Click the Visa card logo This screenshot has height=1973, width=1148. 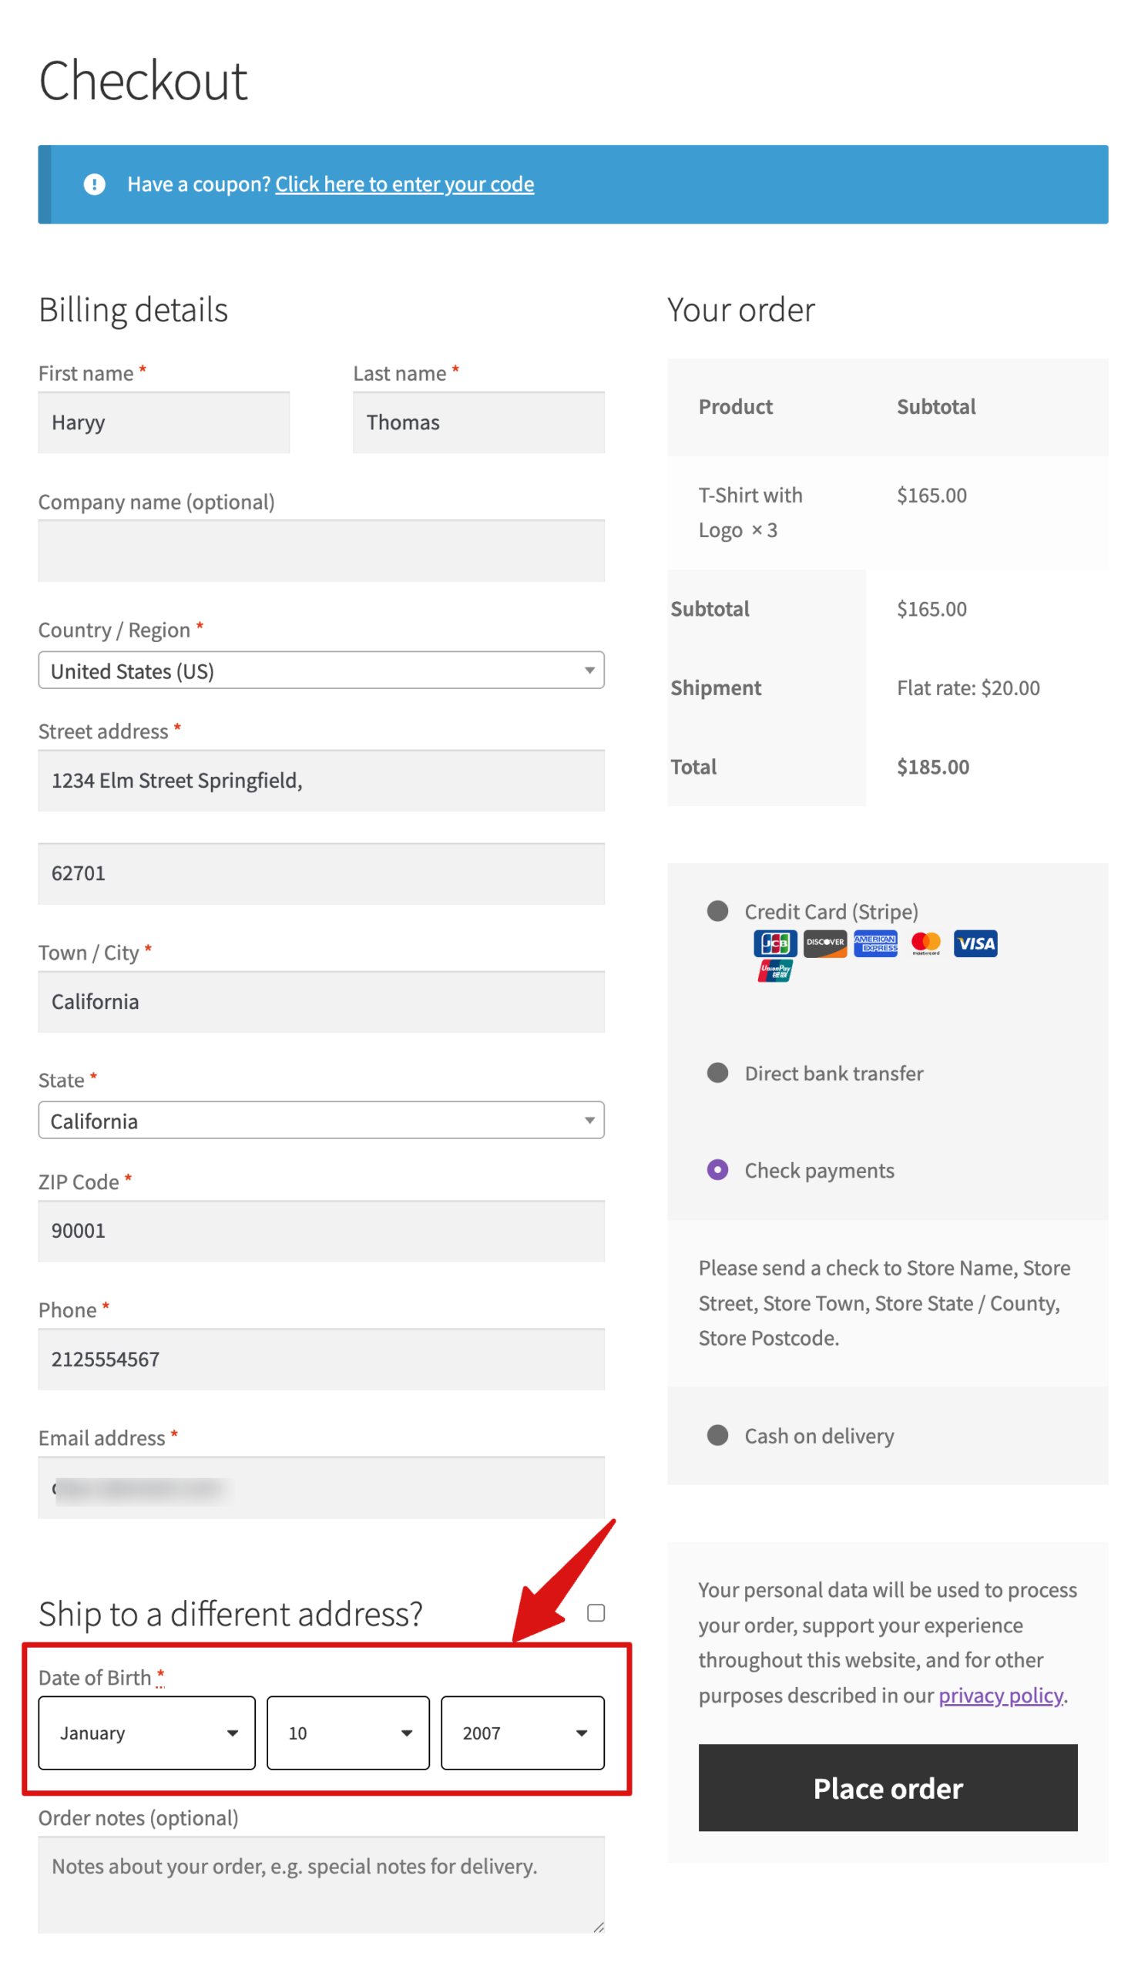point(975,943)
